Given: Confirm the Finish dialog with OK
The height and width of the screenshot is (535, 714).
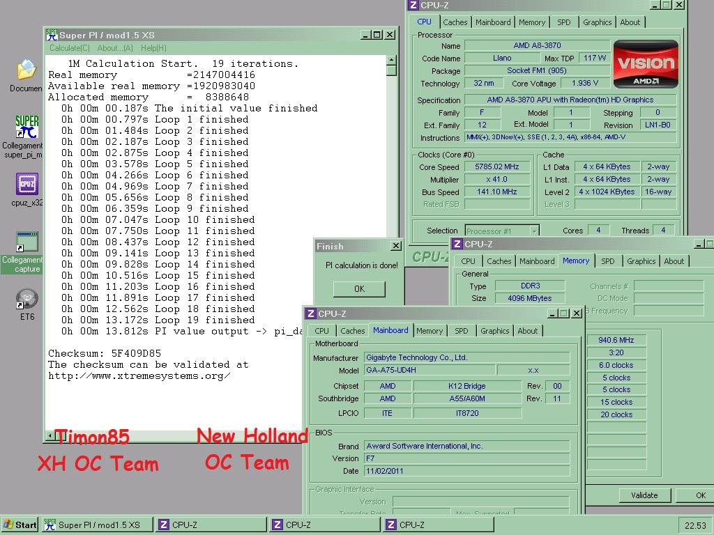Looking at the screenshot, I should tap(359, 289).
